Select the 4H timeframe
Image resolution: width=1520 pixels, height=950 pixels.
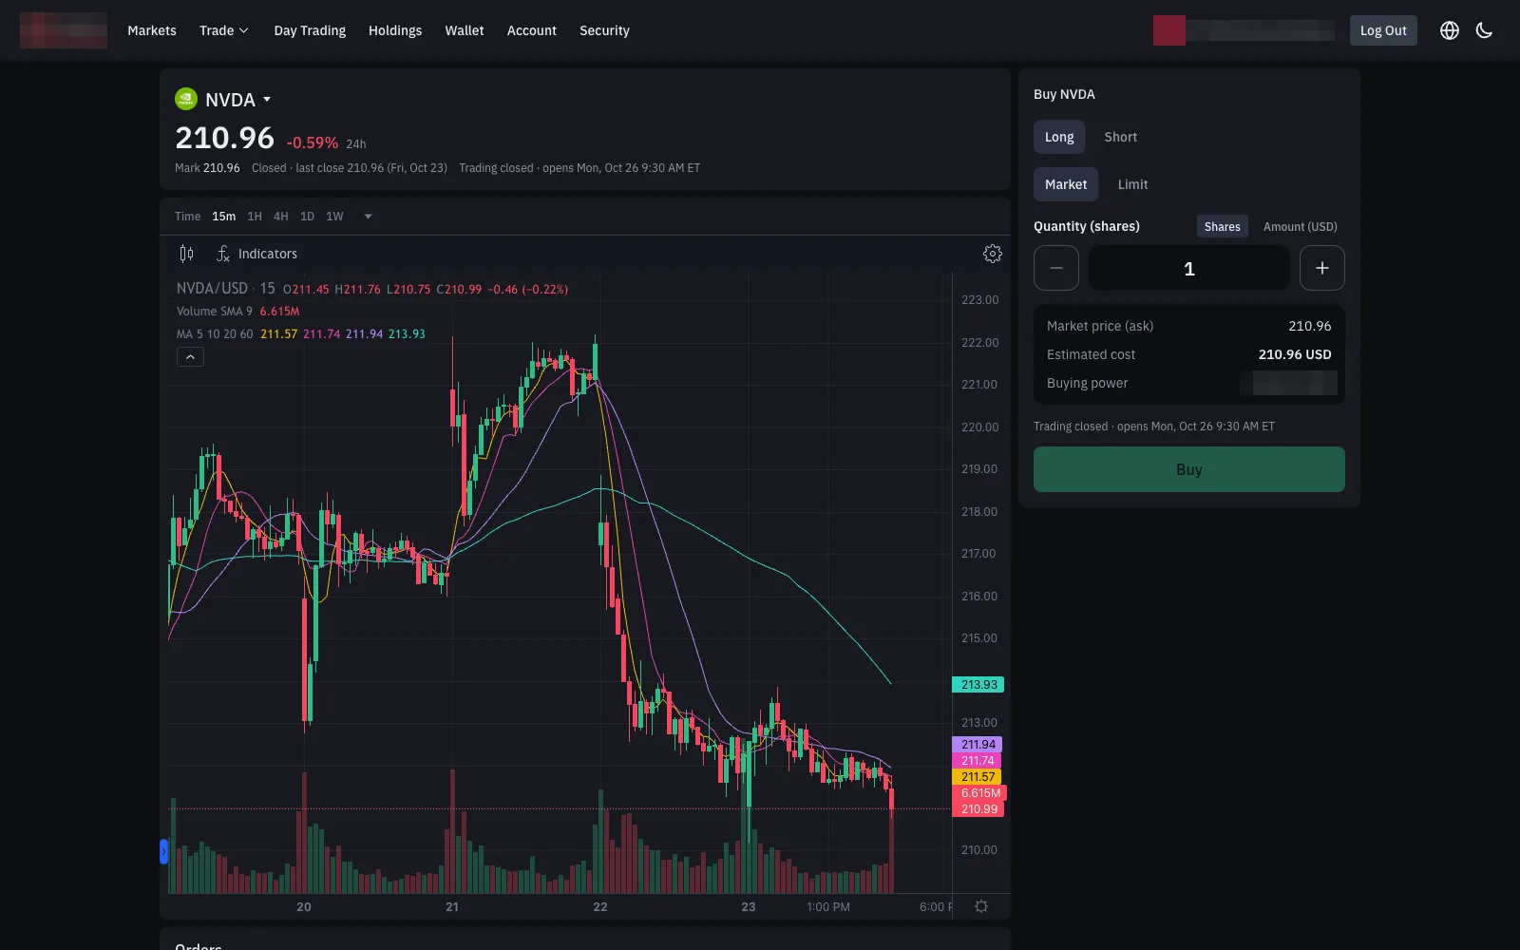281,217
